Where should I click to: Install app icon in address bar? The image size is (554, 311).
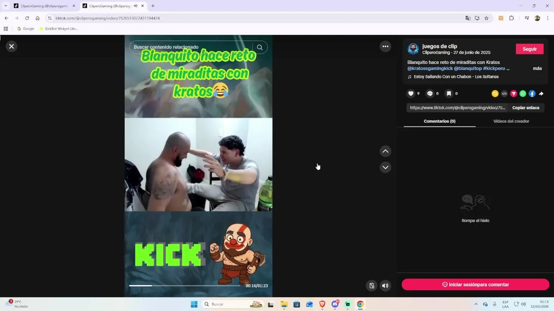[x=477, y=18]
